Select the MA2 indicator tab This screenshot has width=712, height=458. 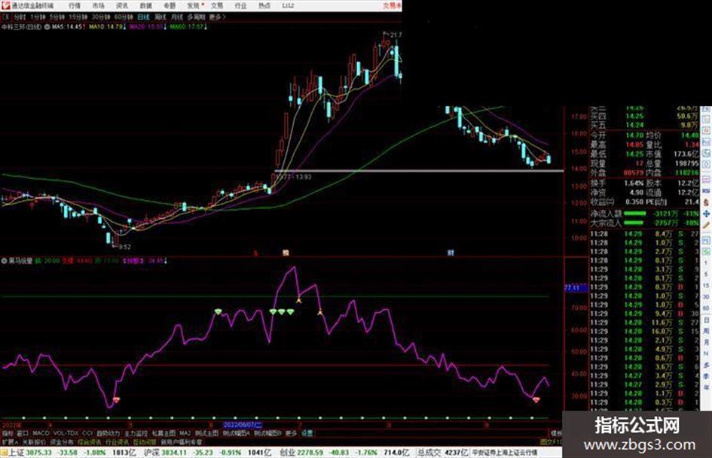[185, 433]
